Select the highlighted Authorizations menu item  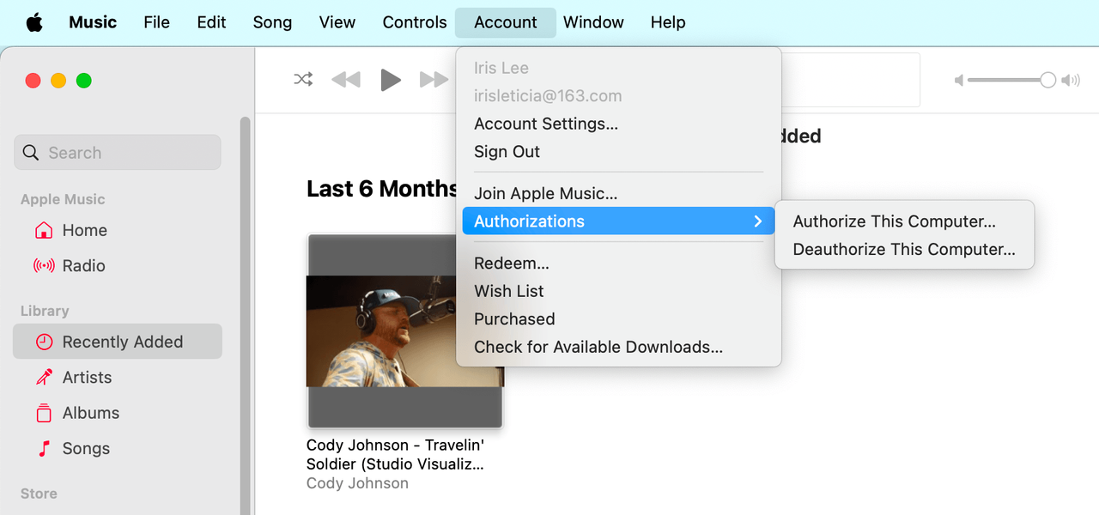point(618,221)
